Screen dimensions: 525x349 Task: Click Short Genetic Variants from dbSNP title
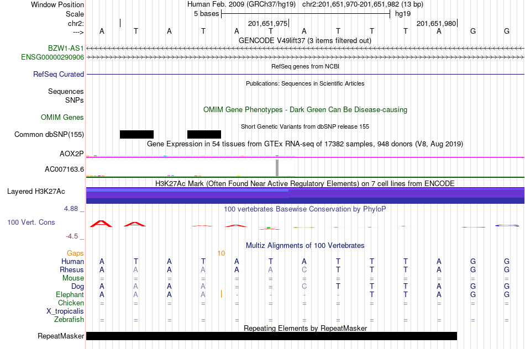pos(305,127)
